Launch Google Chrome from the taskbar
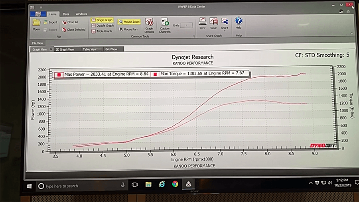Screen dimensions: 359x202 click(175, 184)
